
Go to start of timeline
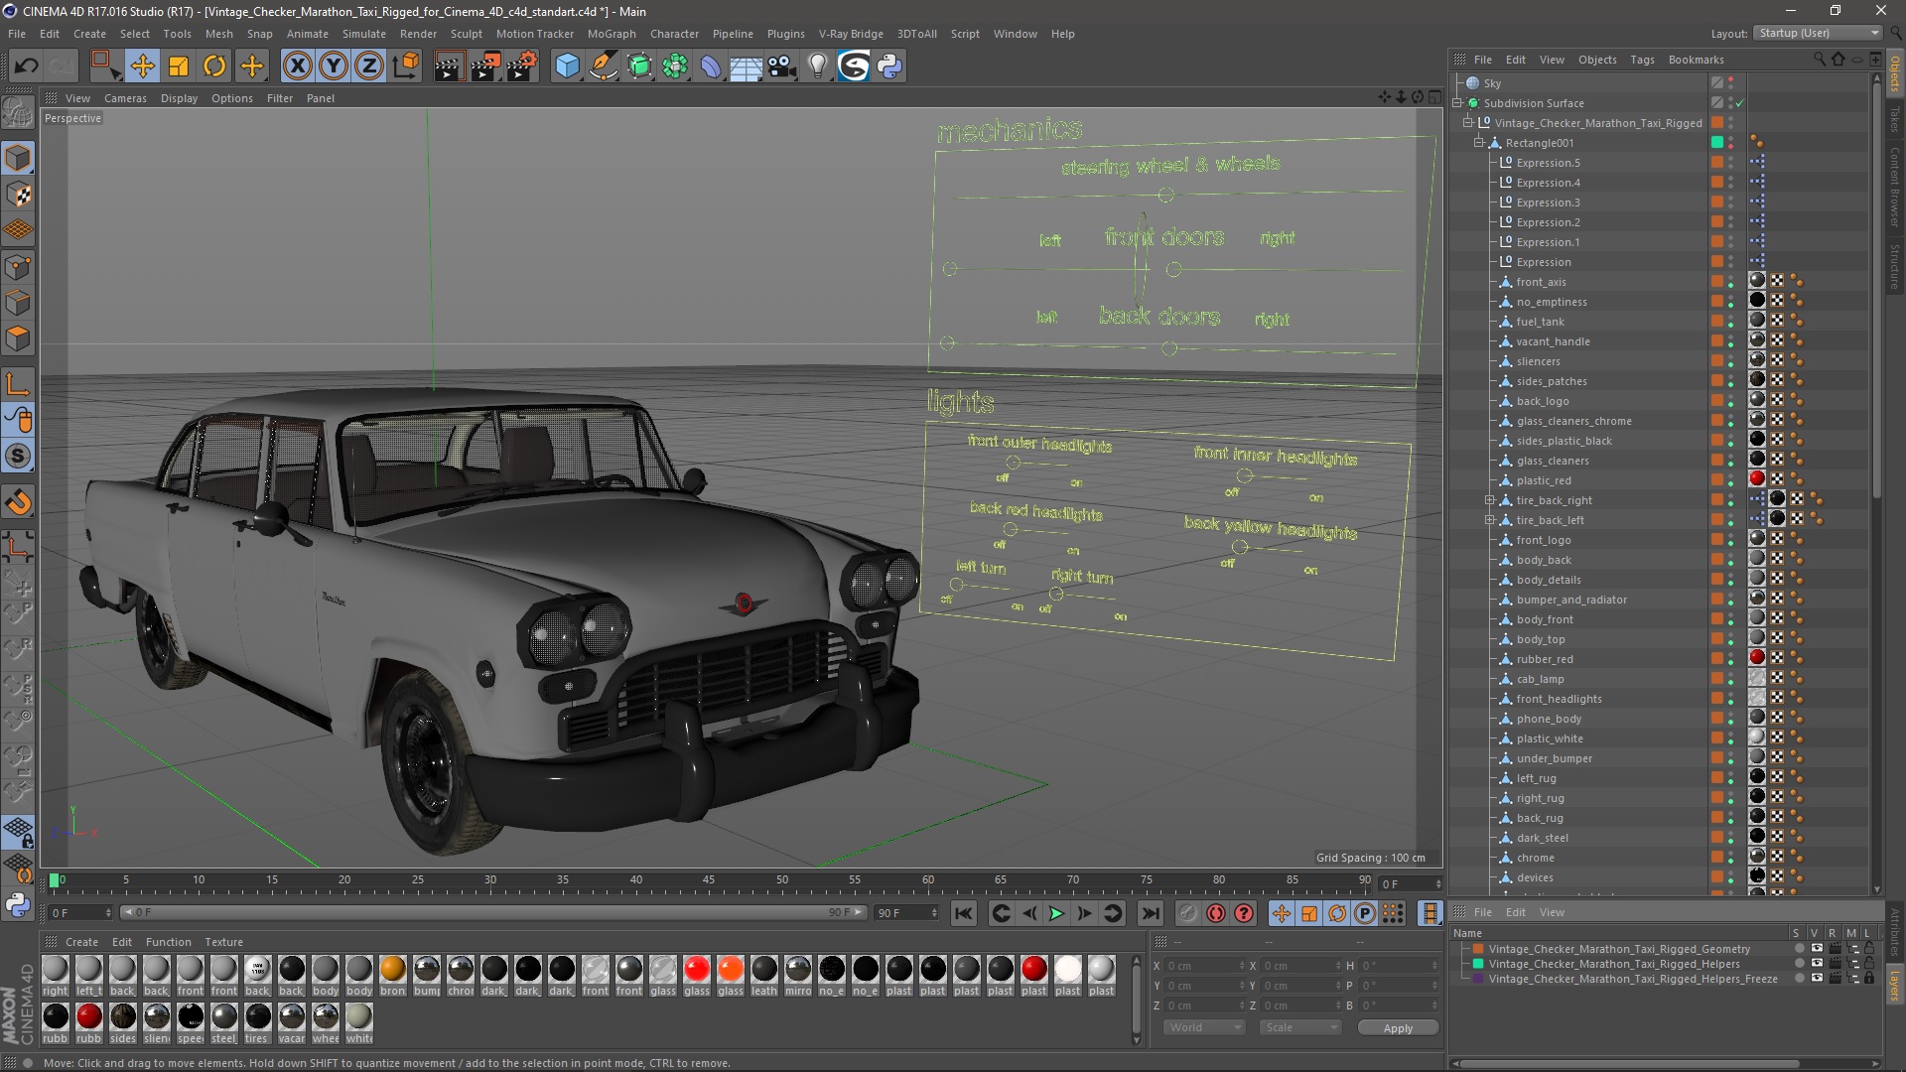(x=963, y=913)
